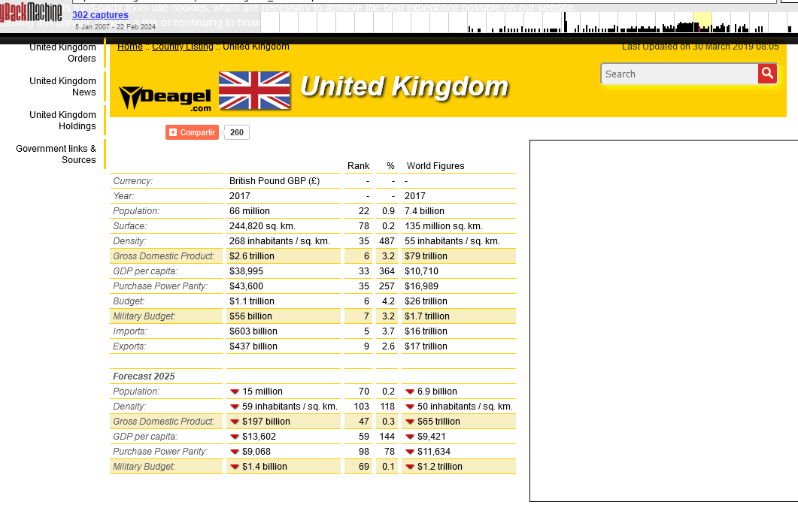Viewport: 798px width, 508px height.
Task: Click the '7.4 billion' world population value
Action: 424,211
